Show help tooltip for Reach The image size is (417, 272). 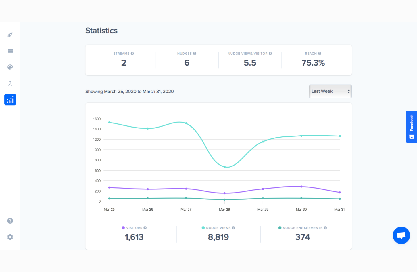(x=320, y=54)
